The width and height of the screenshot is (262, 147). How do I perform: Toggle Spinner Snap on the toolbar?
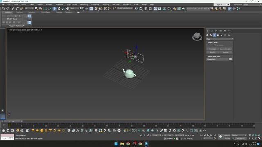(109, 9)
